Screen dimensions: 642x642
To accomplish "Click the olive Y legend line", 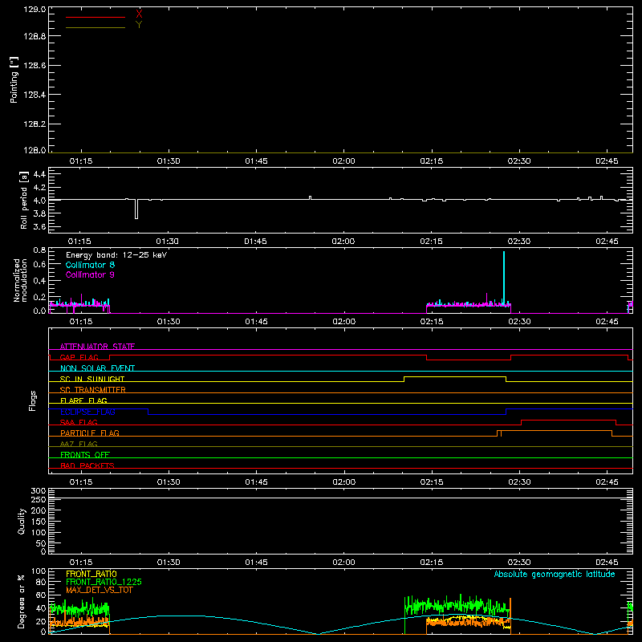I will (95, 27).
